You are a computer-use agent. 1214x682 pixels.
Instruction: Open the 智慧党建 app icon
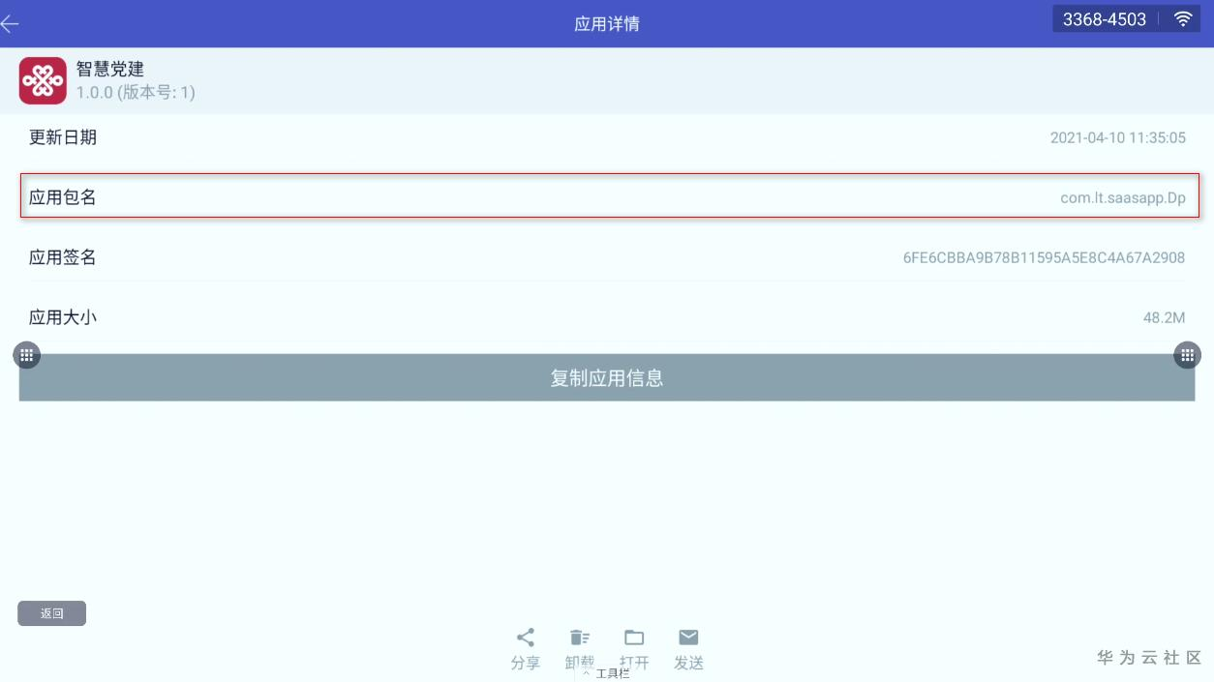click(x=43, y=80)
